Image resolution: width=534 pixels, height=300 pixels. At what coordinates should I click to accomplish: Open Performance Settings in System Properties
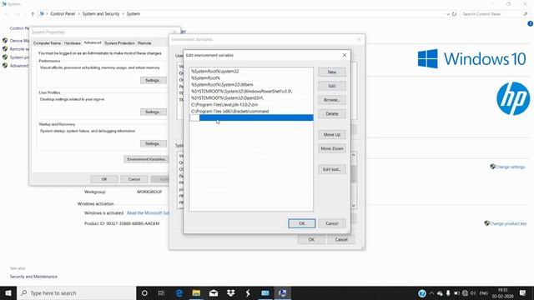154,80
